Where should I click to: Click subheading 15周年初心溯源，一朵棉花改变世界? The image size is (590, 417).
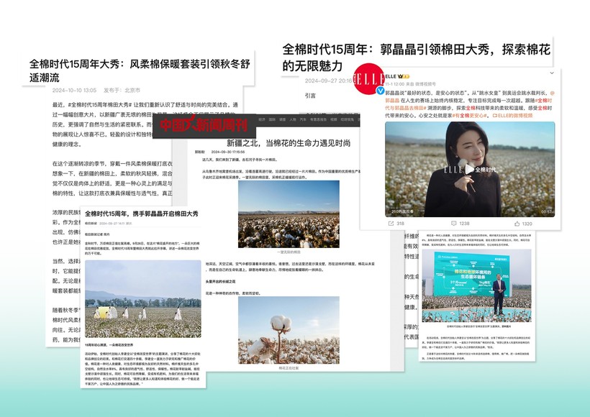pos(109,345)
